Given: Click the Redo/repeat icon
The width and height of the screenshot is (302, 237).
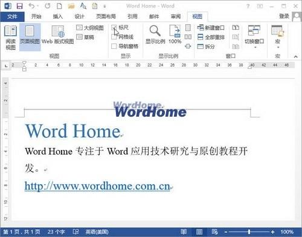Looking at the screenshot, I should click(x=48, y=6).
